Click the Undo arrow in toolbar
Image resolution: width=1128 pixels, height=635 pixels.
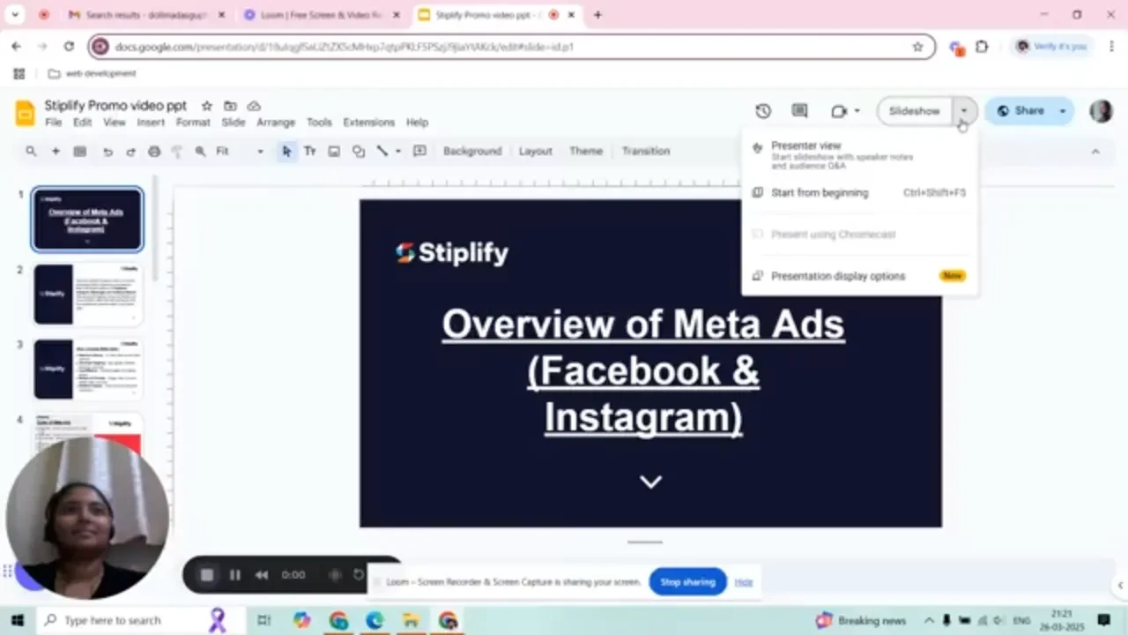108,152
